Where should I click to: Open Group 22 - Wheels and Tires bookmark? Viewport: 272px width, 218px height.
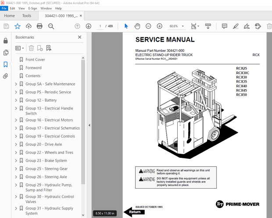(x=49, y=153)
